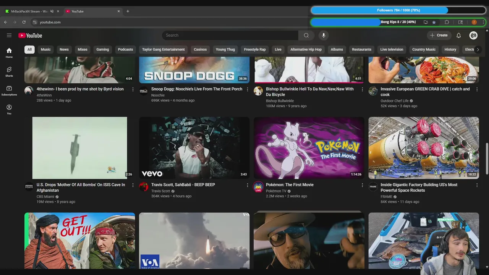Open the Noochie channel name link
The image size is (489, 275).
pos(158,95)
